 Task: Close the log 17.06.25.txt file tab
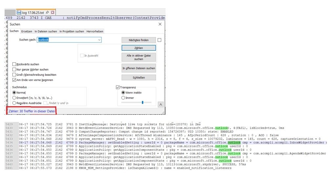point(53,12)
